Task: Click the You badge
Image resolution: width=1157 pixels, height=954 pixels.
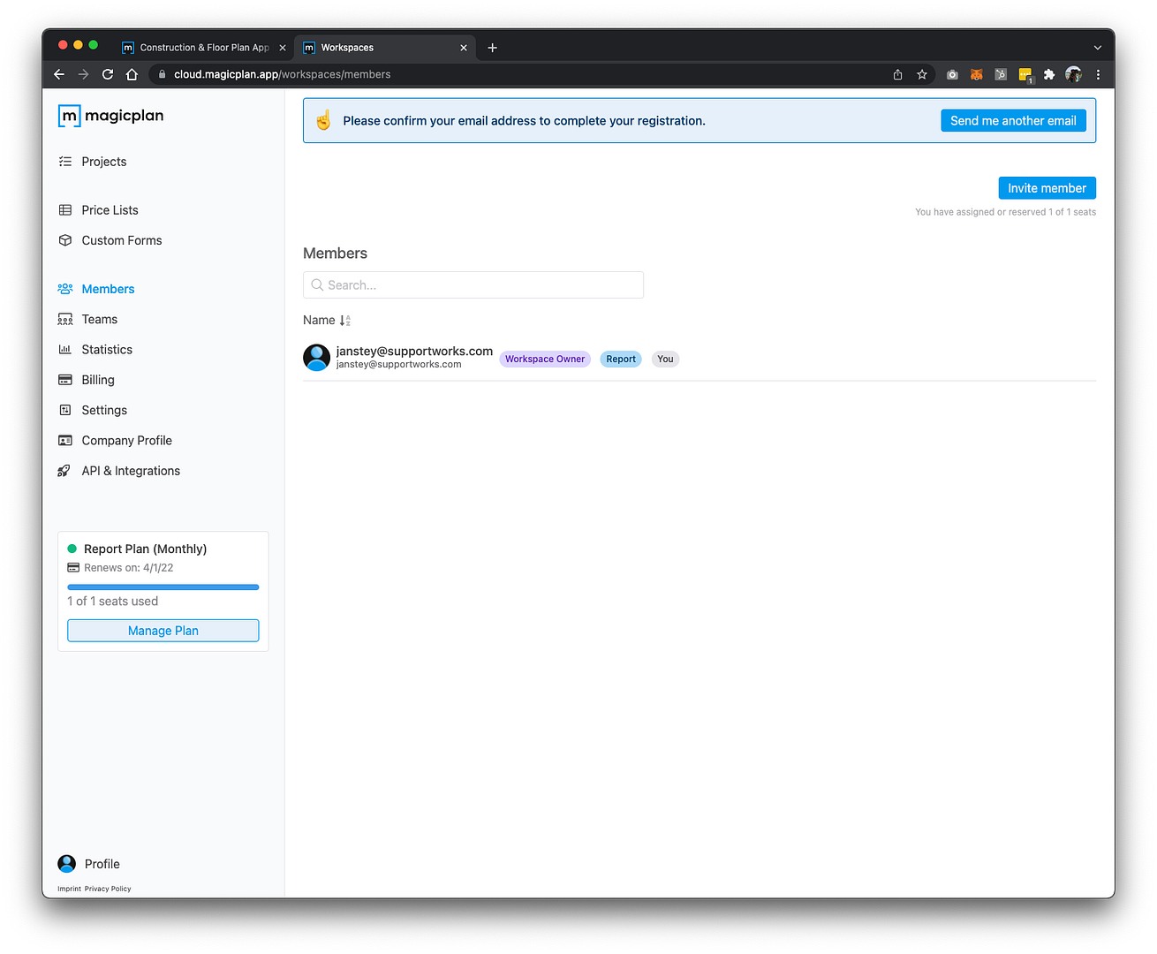Action: click(665, 359)
